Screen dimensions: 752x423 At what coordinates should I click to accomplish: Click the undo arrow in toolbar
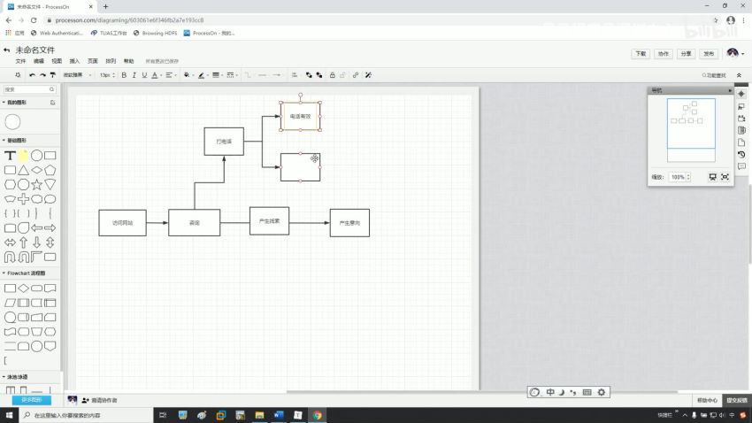point(32,75)
